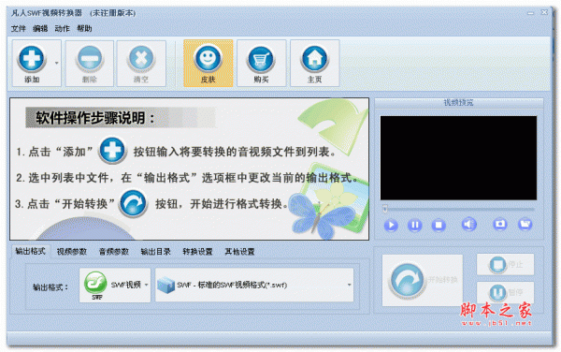
Task: Switch to the 音频参数 tab
Action: tap(114, 252)
